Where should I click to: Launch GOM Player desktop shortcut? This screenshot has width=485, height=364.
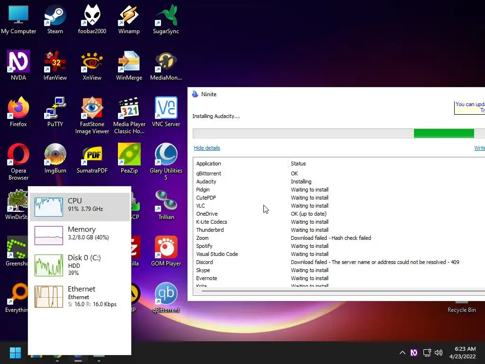click(166, 251)
